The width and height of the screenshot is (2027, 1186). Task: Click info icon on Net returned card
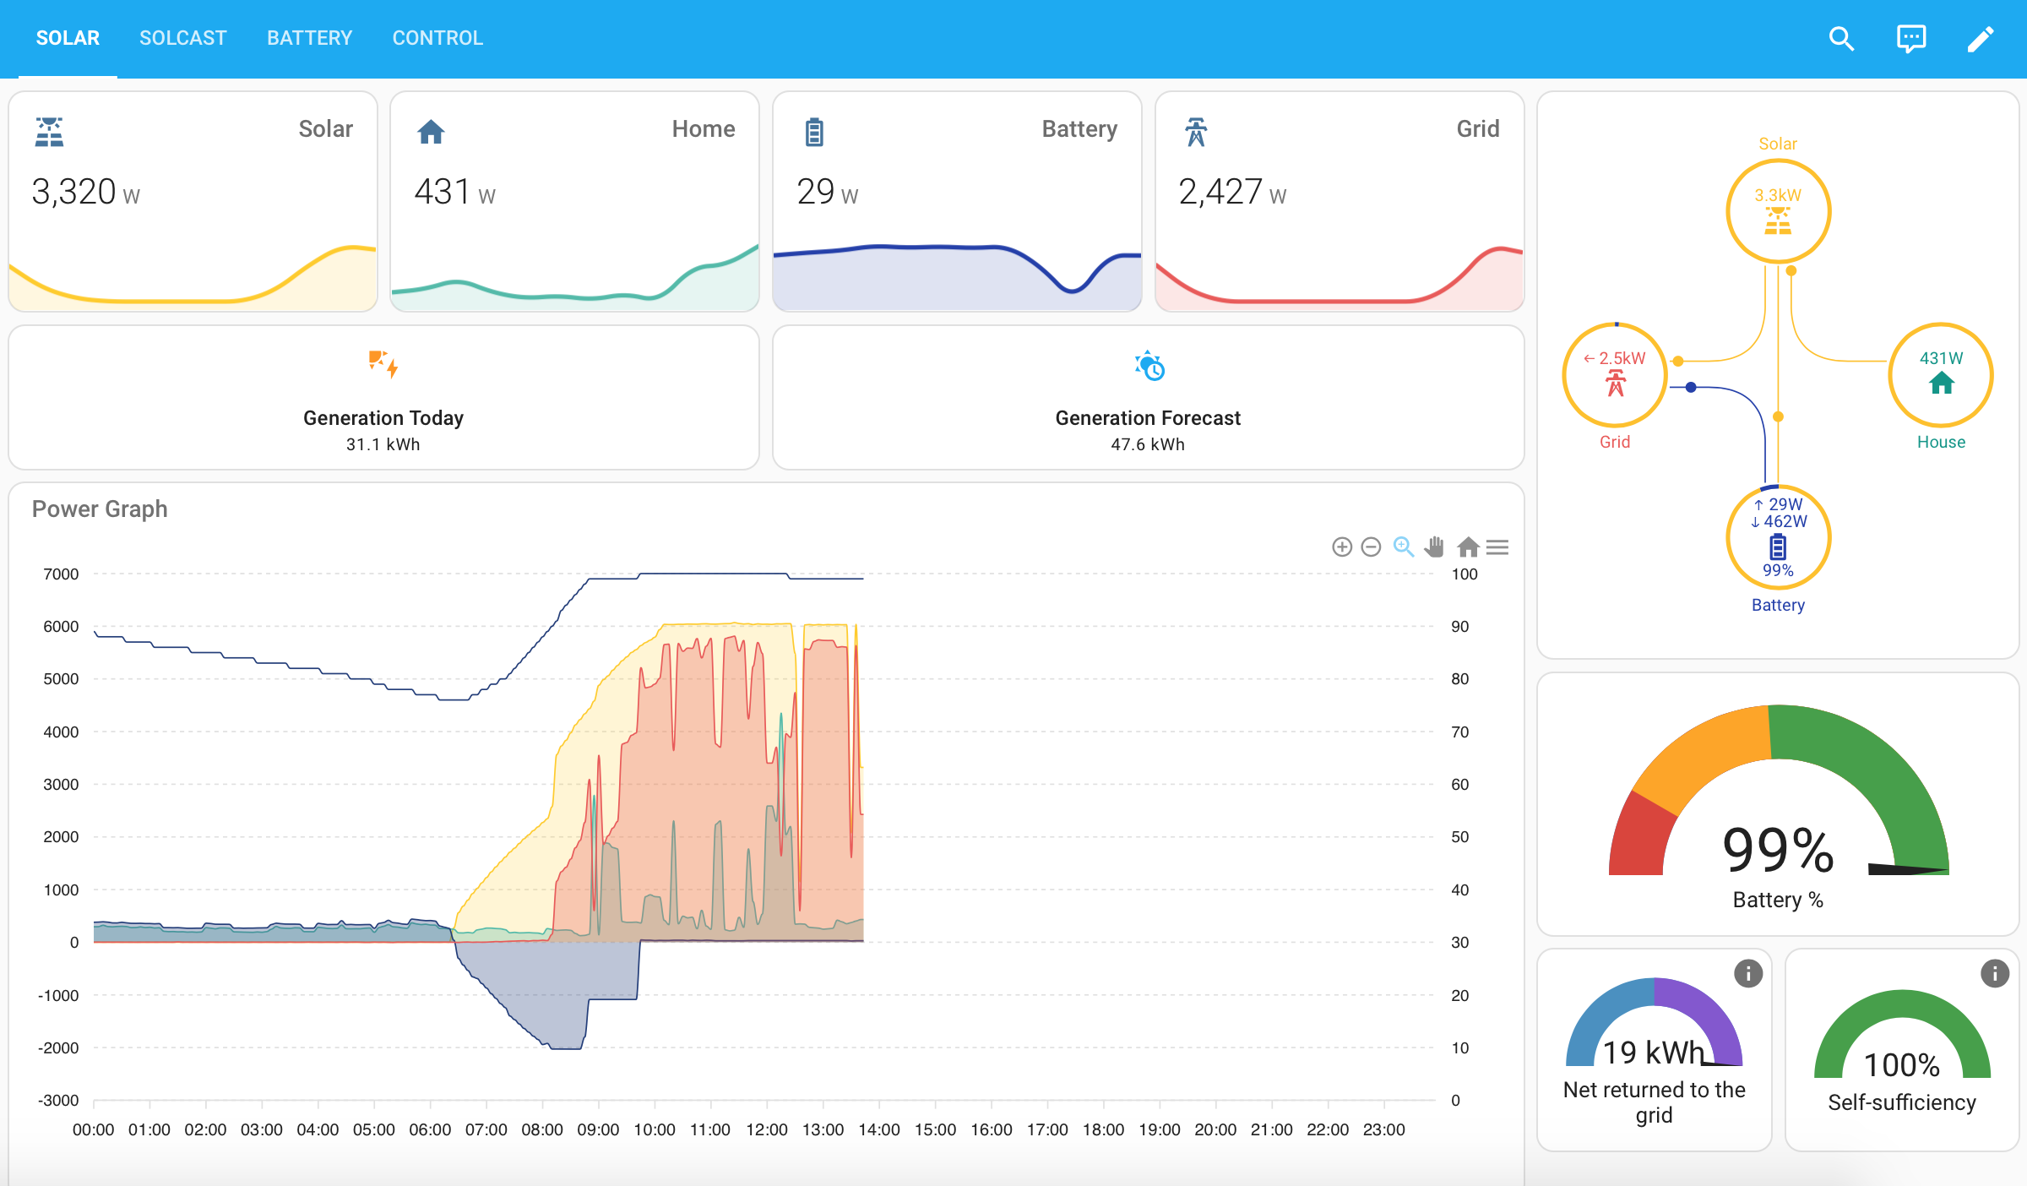[x=1747, y=973]
